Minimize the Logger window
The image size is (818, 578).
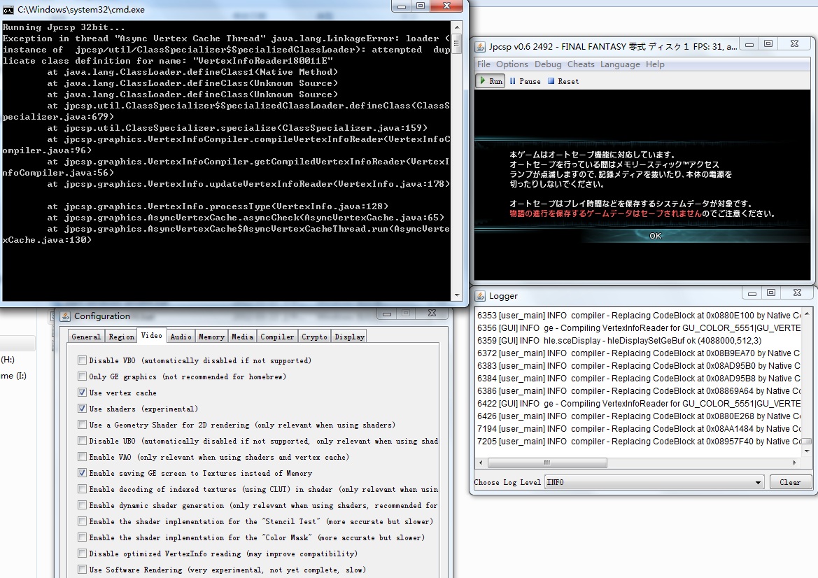[752, 293]
